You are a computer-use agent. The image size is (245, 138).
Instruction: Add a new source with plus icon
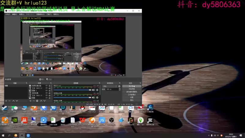[30, 101]
